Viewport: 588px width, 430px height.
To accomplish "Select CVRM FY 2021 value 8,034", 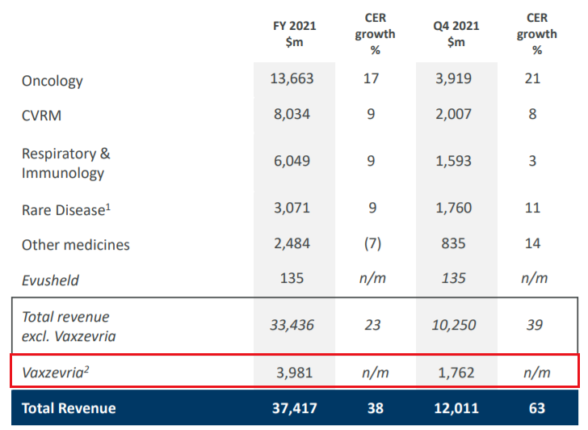I will coord(292,114).
